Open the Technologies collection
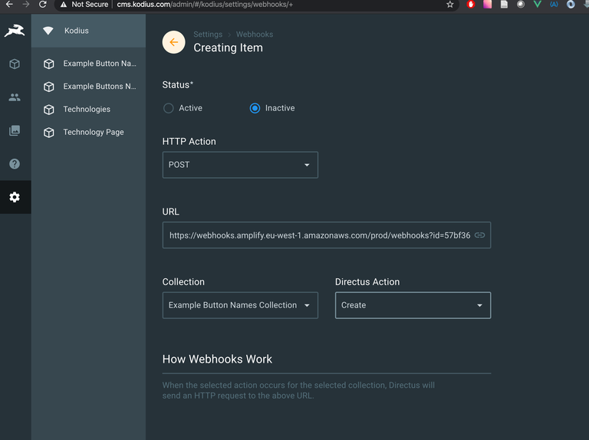The width and height of the screenshot is (589, 440). tap(87, 110)
